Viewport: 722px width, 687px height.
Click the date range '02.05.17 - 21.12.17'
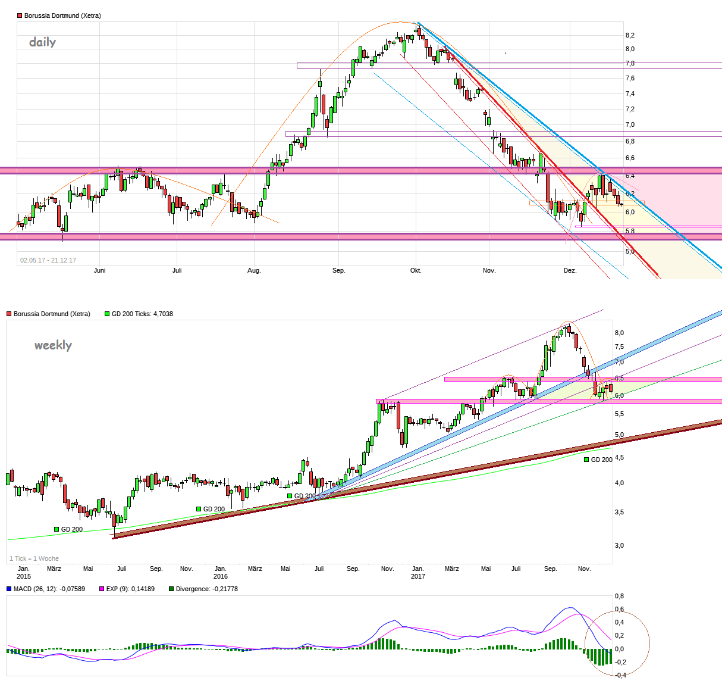tap(48, 260)
